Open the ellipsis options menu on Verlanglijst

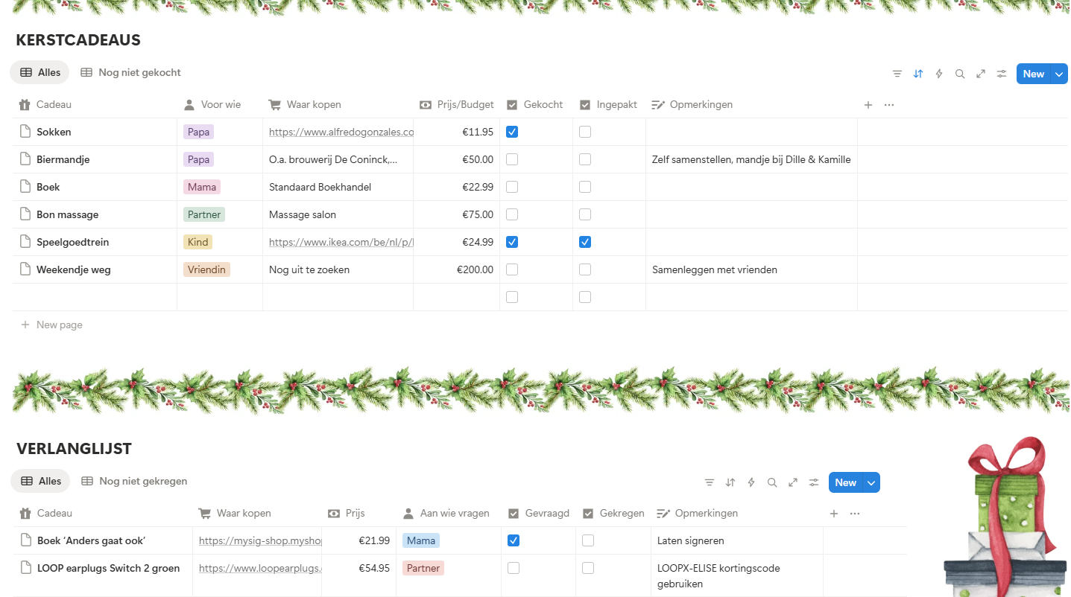pos(854,514)
